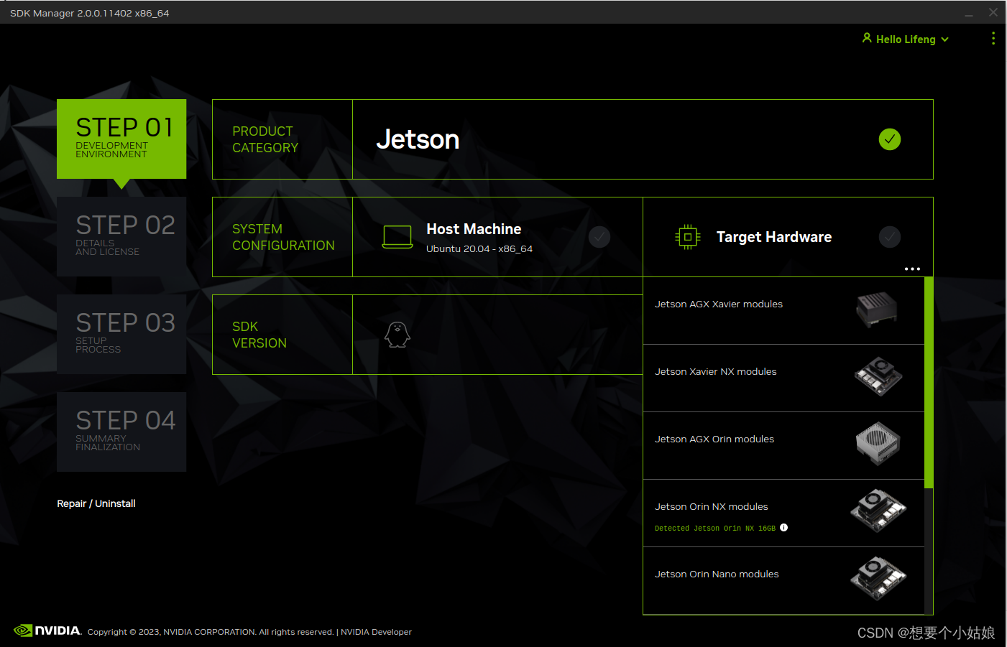Image resolution: width=1007 pixels, height=647 pixels.
Task: Go to Step 04 Summary Finalization
Action: pos(121,432)
